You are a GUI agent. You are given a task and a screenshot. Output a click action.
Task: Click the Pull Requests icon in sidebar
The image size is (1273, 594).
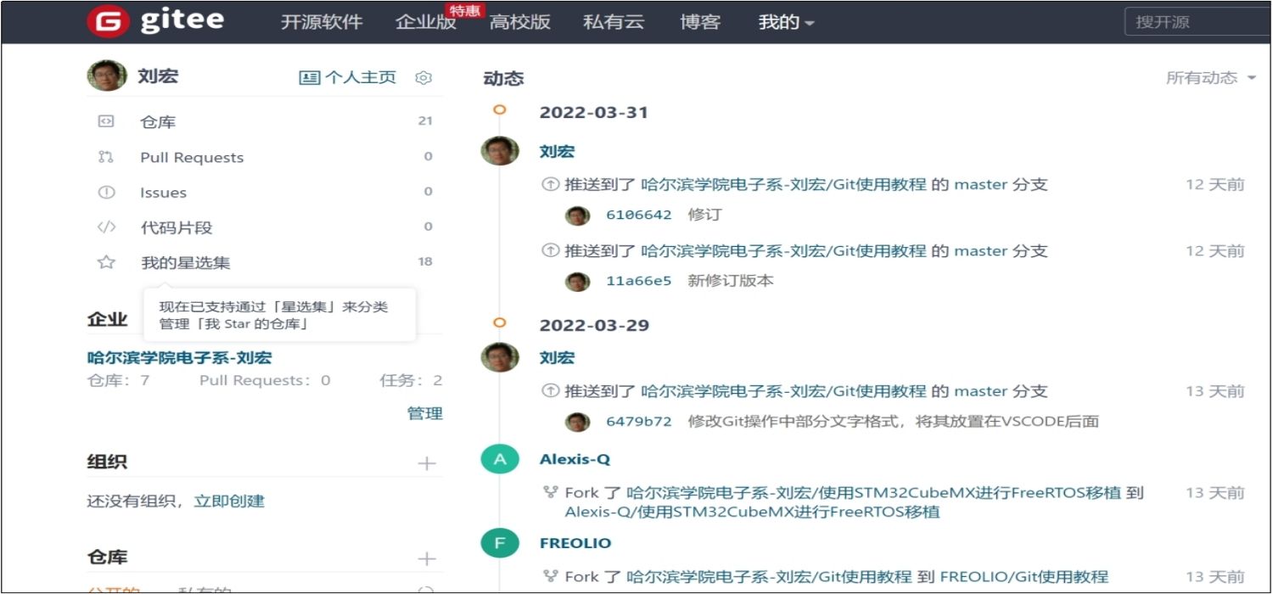point(106,157)
